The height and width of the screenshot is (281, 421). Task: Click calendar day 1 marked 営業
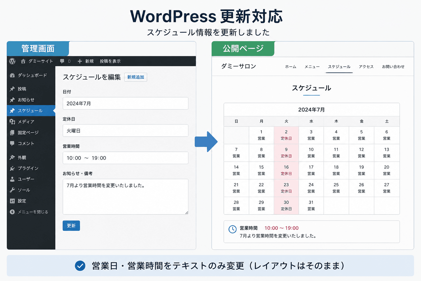point(261,135)
